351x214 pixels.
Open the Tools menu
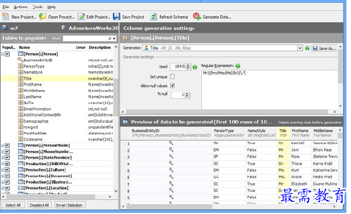click(37, 7)
